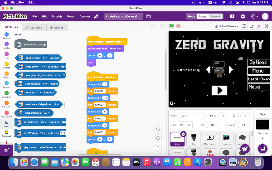Viewport: 272px width, 170px height.
Task: Open digital pin dropdown in read state block
Action: (56, 104)
